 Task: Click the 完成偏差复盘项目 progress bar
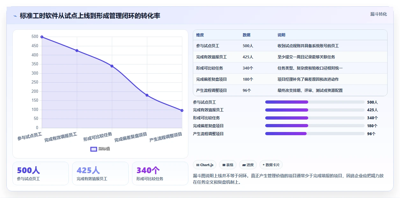[x=315, y=126]
